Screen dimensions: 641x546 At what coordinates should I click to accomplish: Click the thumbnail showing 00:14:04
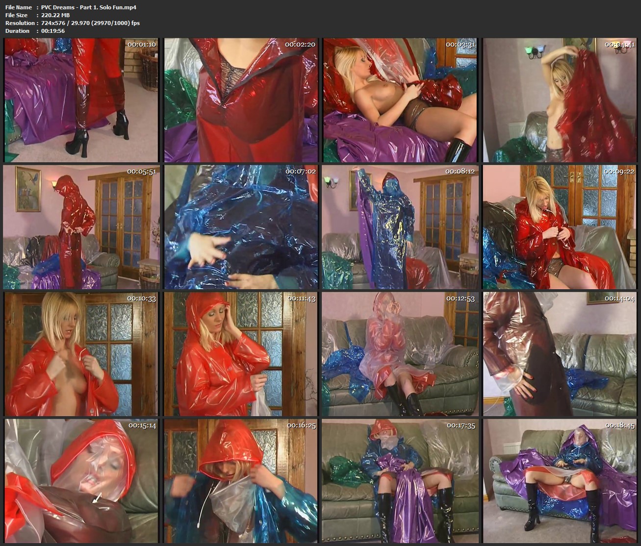[x=560, y=354]
